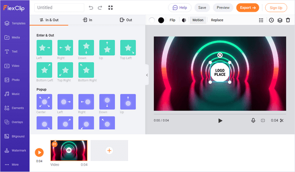Click the microphone record voiceover icon
The height and width of the screenshot is (172, 295).
coord(253,120)
